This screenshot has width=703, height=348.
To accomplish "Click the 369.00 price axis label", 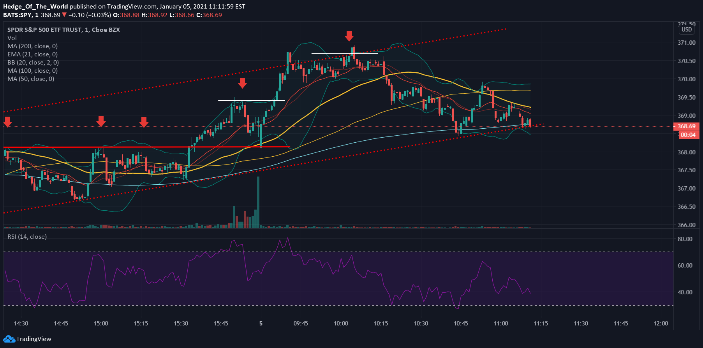I will [687, 116].
